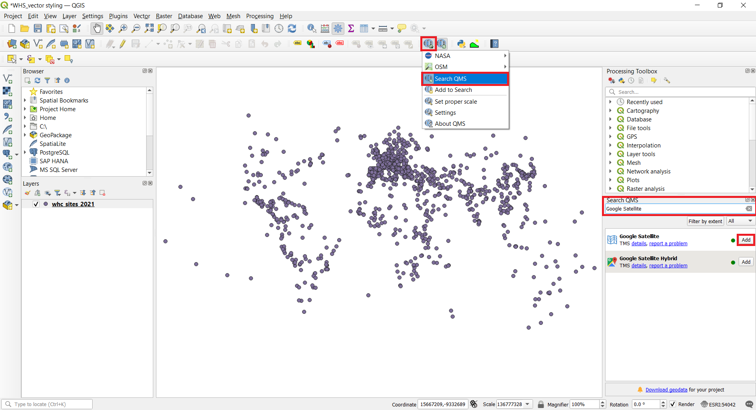756x410 pixels.
Task: Click the Rotation value field
Action: pos(646,404)
